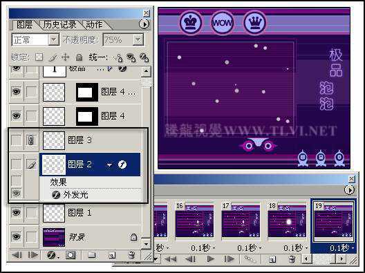The image size is (365, 273).
Task: Hide the 图层 4 layer with its eye
Action: [x=17, y=115]
